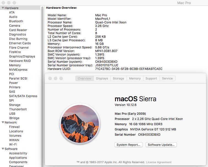This screenshot has width=208, height=167.
Task: Switch to the Overview tab
Action: [84, 78]
